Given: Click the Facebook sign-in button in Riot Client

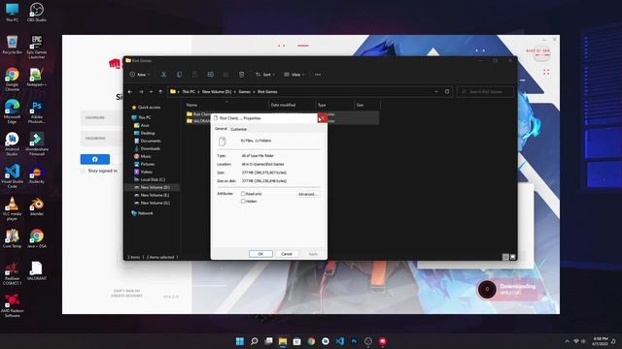Looking at the screenshot, I should click(95, 159).
